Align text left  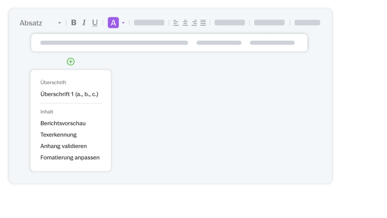tap(176, 23)
